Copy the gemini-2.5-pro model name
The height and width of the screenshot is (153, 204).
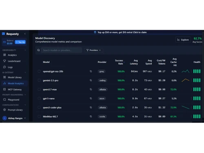point(91,80)
